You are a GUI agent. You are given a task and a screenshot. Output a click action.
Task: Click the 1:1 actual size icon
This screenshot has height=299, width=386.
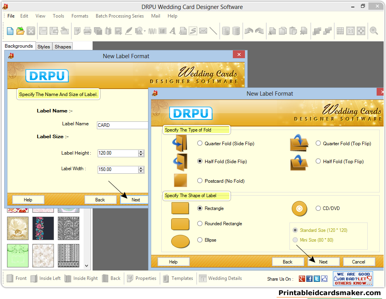click(350, 31)
